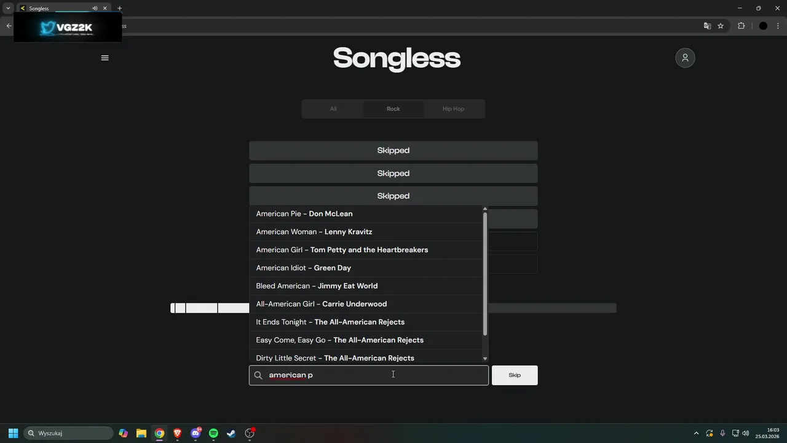This screenshot has width=787, height=443.
Task: Open the last taskbar app with red badge
Action: coord(250,433)
